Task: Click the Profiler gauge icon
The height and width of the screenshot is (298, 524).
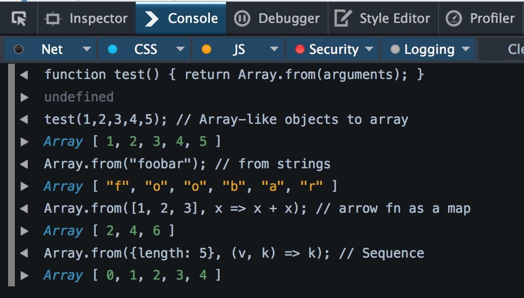Action: coord(454,19)
